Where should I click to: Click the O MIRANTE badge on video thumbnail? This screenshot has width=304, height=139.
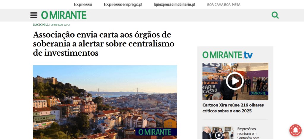point(259,93)
